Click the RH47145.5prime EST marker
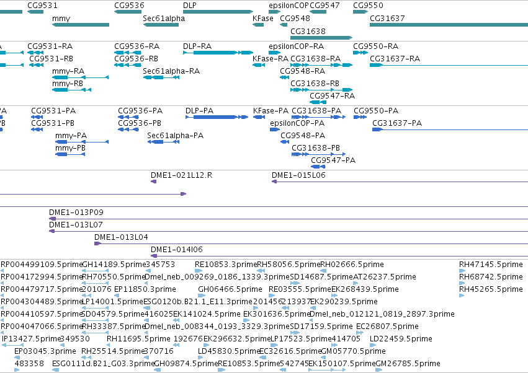This screenshot has height=373, width=528. pos(462,271)
